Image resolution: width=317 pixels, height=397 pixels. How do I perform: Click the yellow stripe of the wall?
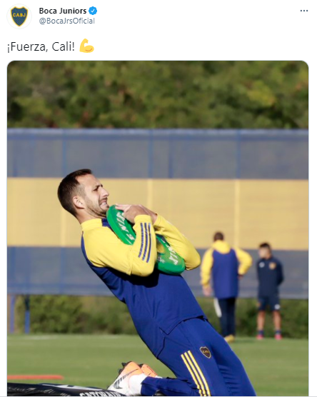158,213
